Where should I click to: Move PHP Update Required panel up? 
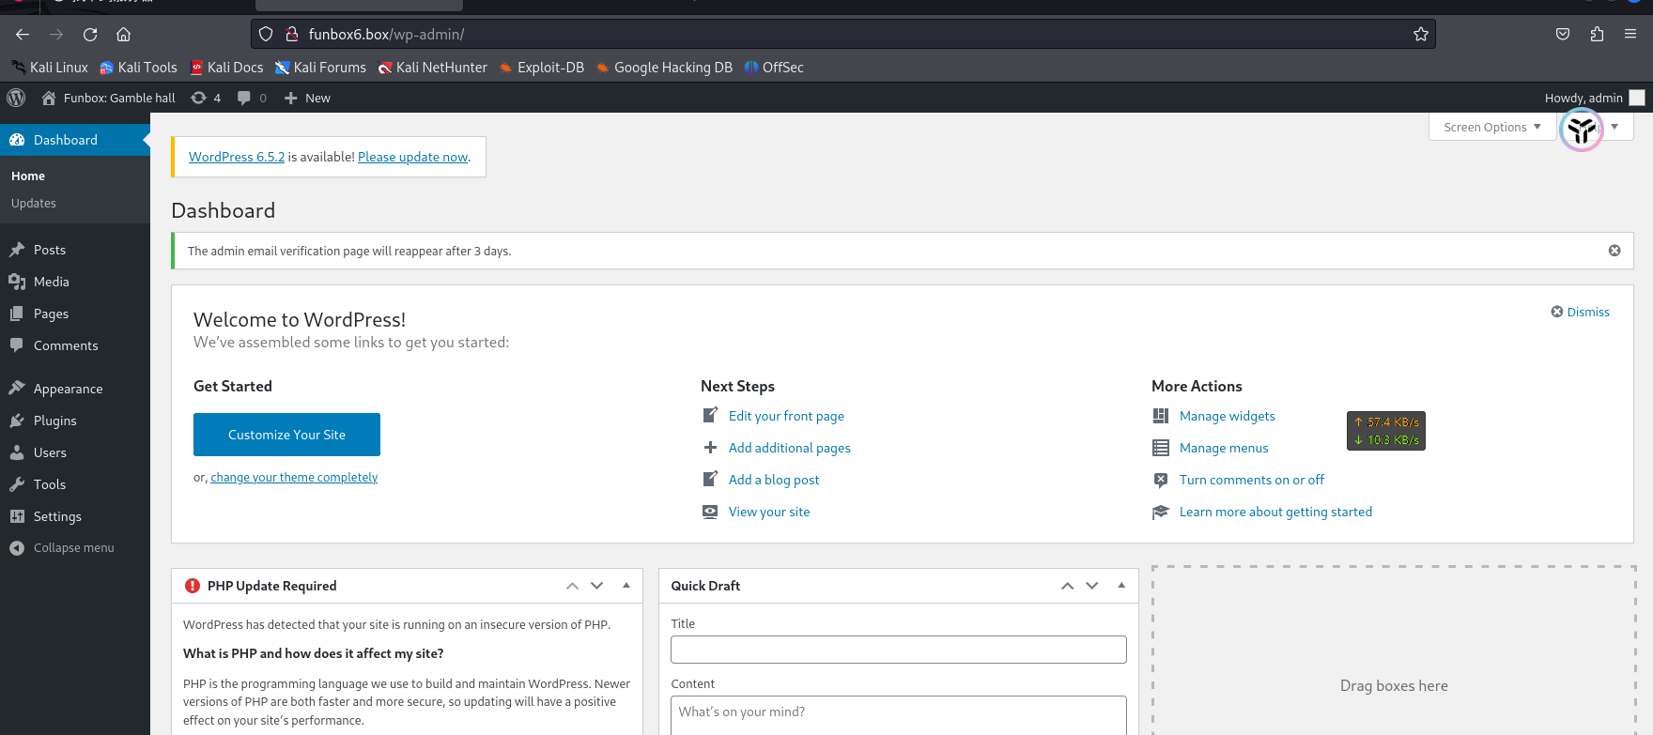point(572,585)
